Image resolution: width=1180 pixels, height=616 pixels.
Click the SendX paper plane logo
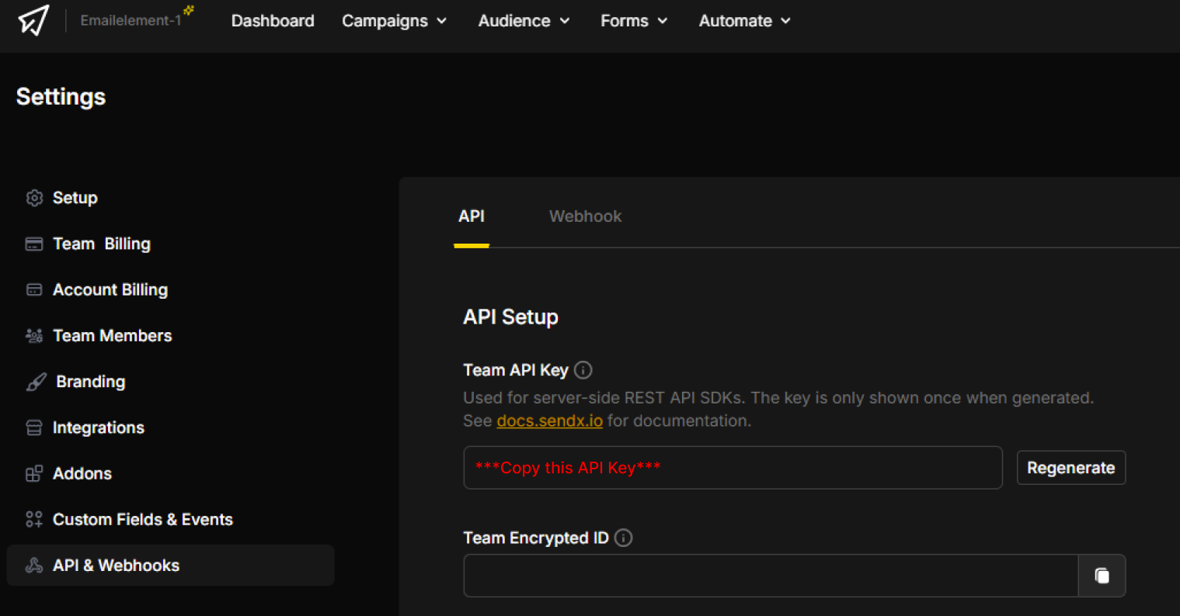33,21
